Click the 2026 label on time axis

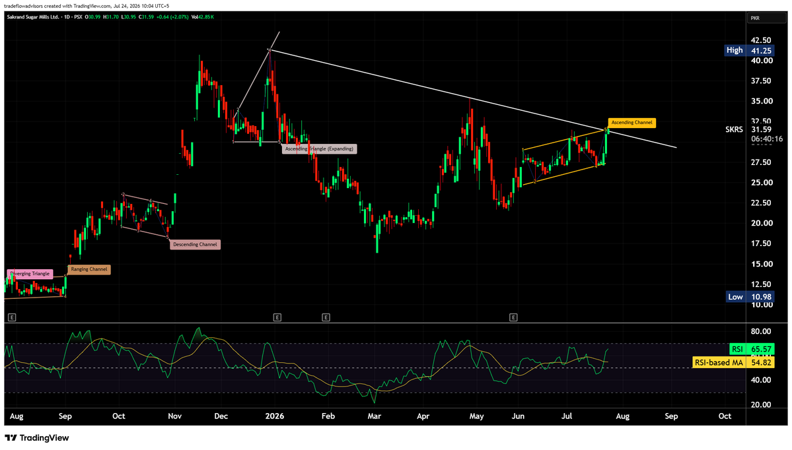click(275, 416)
